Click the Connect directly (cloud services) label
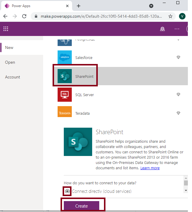The image size is (192, 212). click(x=102, y=191)
